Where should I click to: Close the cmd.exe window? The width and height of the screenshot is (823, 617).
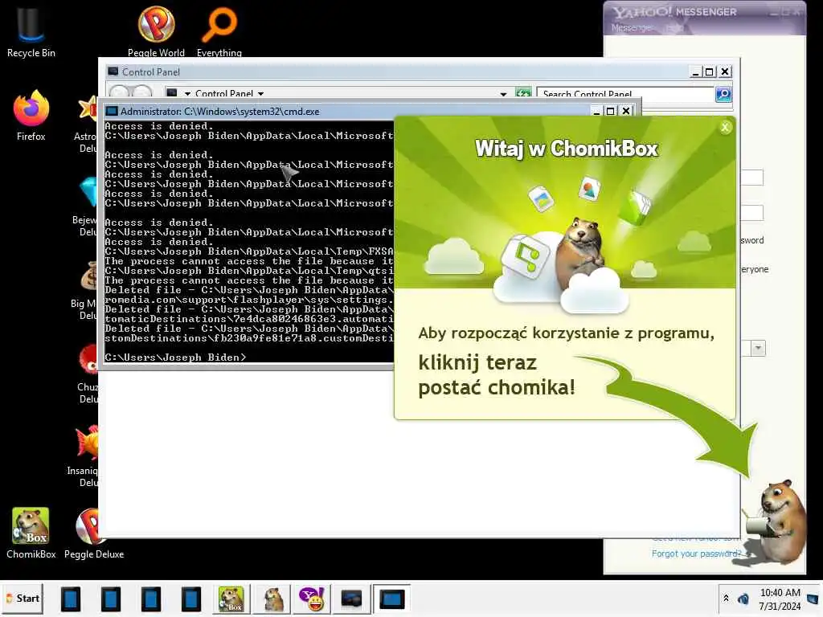point(625,111)
